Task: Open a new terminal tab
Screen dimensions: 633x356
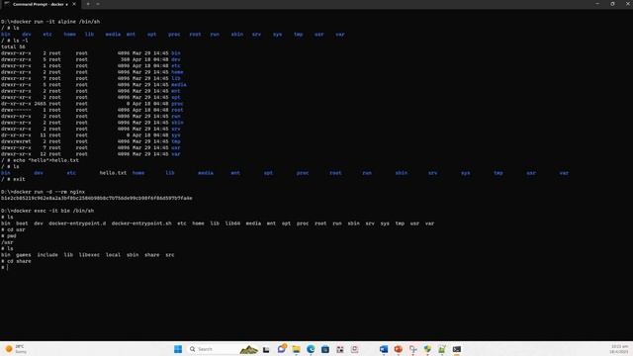Action: (88, 4)
